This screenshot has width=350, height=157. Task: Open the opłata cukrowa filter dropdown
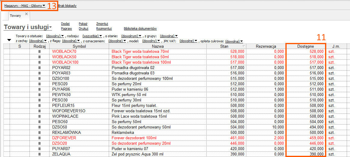point(234,41)
